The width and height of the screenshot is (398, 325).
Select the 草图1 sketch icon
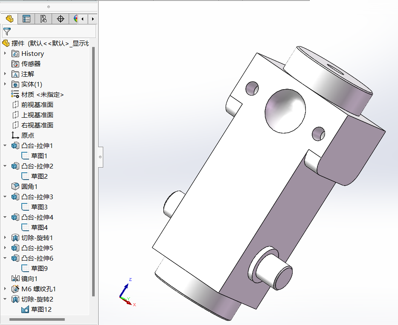coord(25,156)
